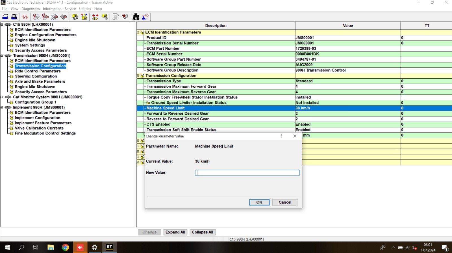
Task: Select Configuration Group 1 in tree
Action: tap(36, 102)
